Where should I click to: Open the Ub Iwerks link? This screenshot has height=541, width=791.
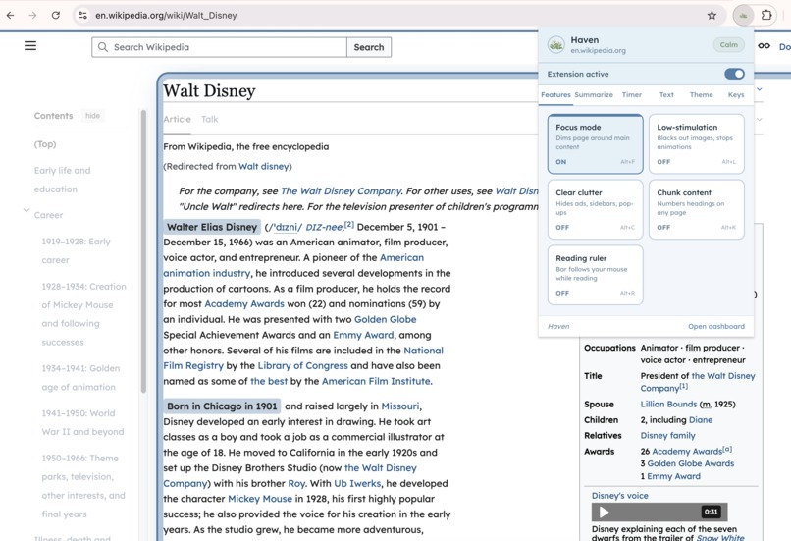pos(357,483)
